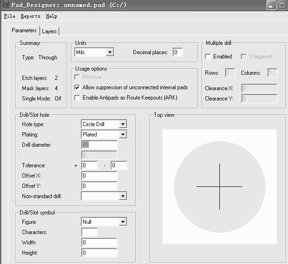This screenshot has height=264, width=288.
Task: Click the positive Tolerance field
Action: pyautogui.click(x=90, y=165)
